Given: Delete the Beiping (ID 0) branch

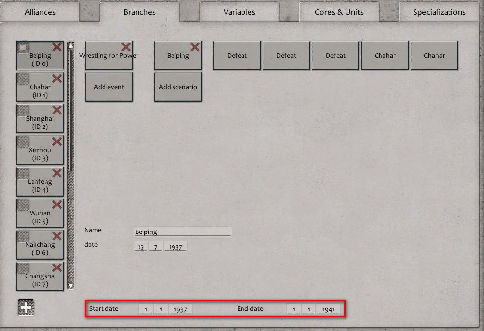Looking at the screenshot, I should 57,46.
